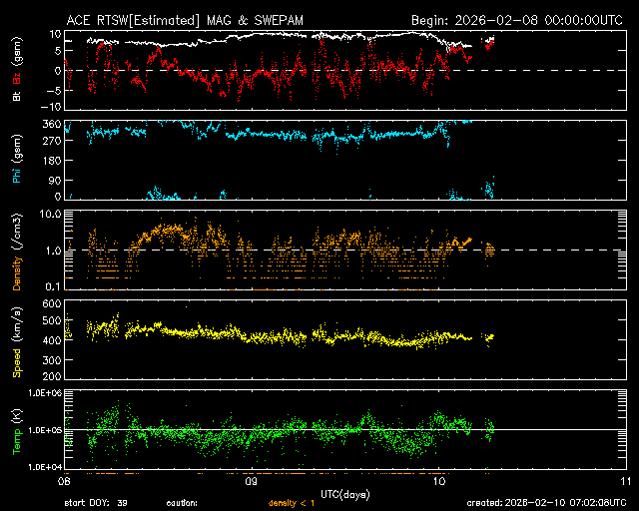The width and height of the screenshot is (639, 511).
Task: Click the Bt Bz (gsm) axis label
Action: [x=17, y=71]
